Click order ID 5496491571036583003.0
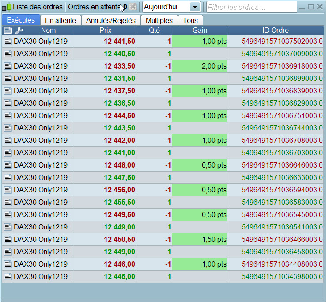 click(x=282, y=203)
